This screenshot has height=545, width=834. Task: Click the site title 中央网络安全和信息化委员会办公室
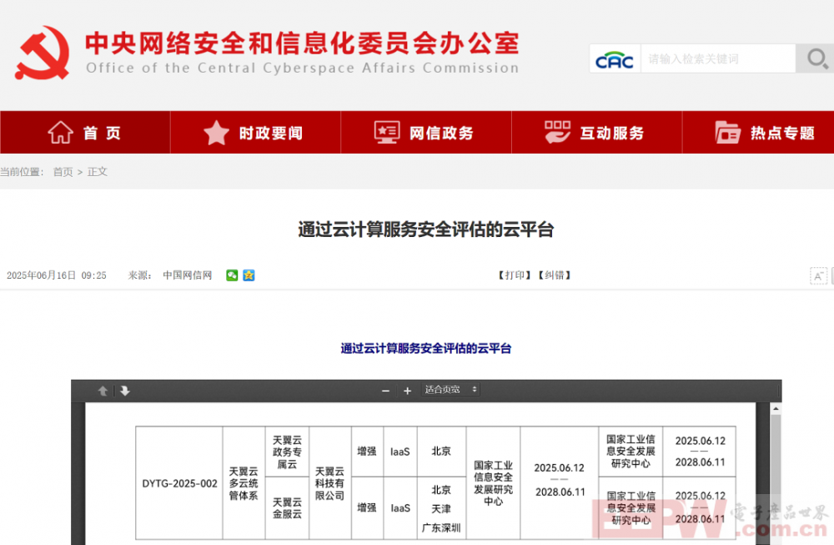coord(302,43)
